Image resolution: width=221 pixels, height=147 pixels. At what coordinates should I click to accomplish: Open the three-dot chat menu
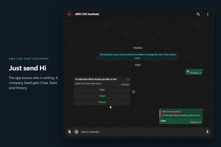click(x=208, y=14)
